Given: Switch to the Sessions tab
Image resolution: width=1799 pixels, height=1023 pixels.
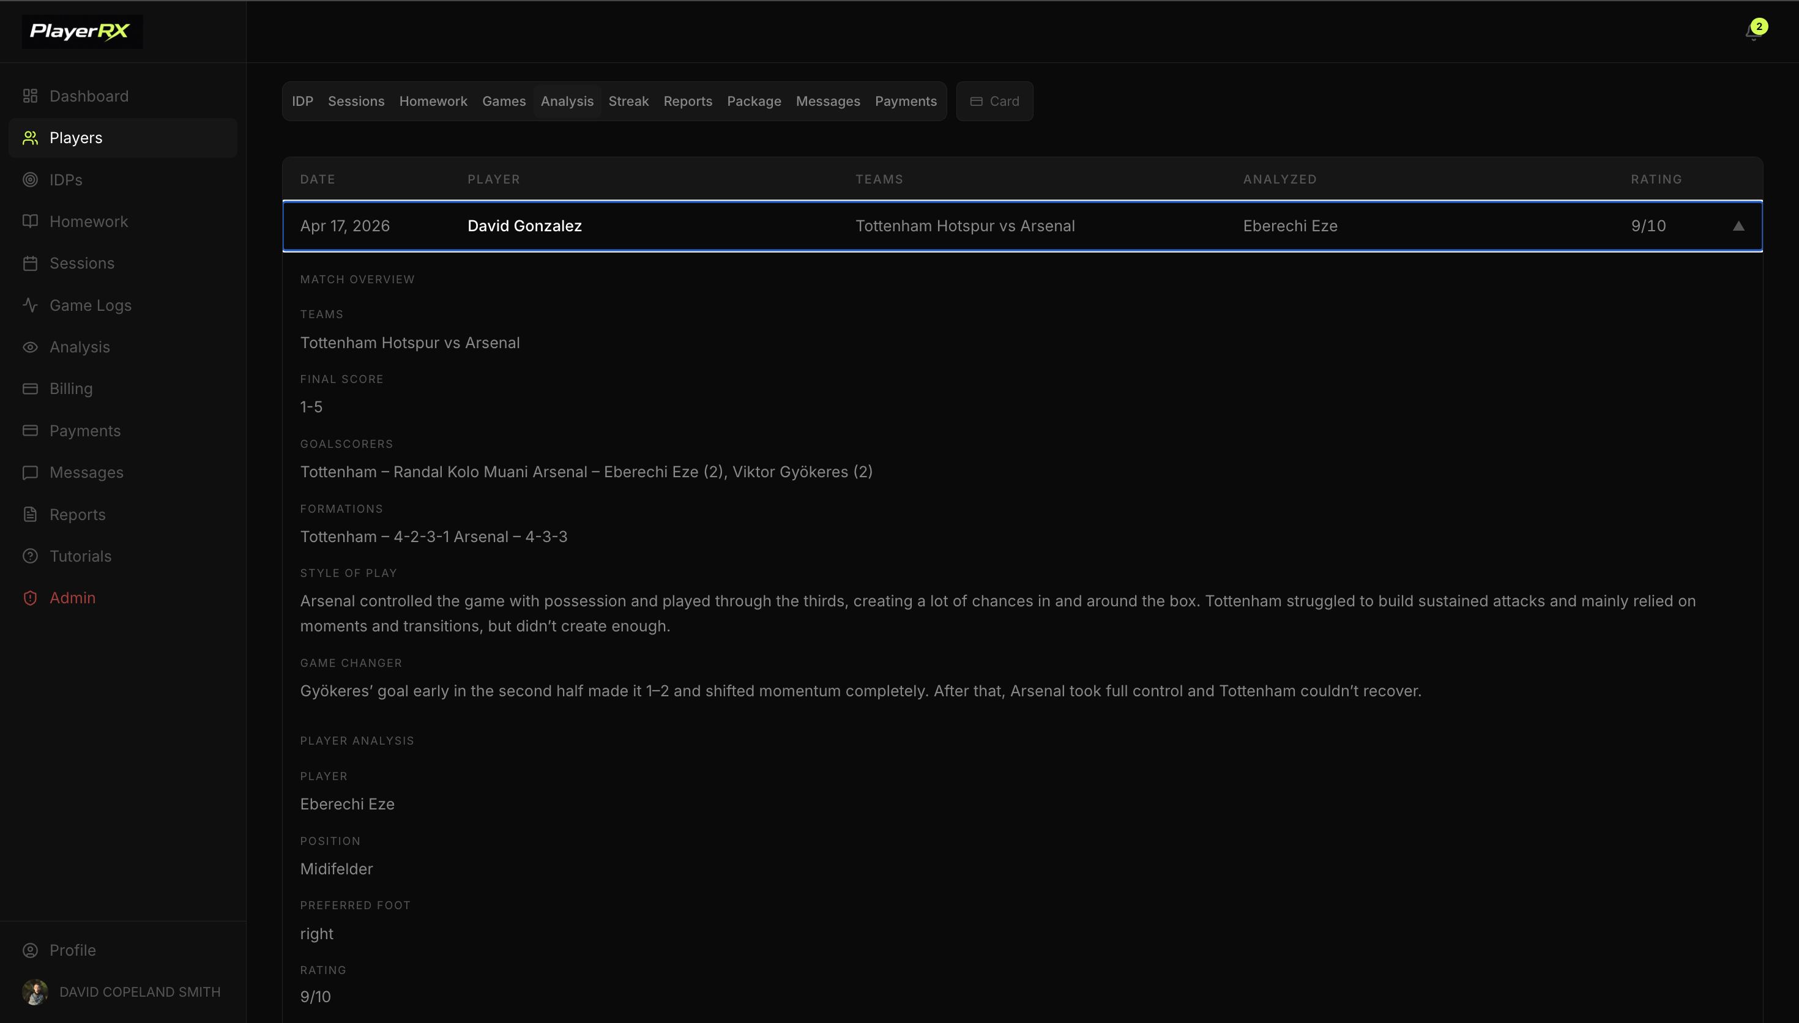Looking at the screenshot, I should (x=356, y=101).
